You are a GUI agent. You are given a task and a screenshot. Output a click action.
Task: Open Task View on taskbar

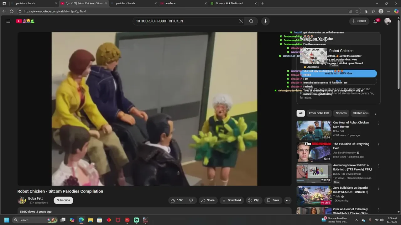point(63,220)
